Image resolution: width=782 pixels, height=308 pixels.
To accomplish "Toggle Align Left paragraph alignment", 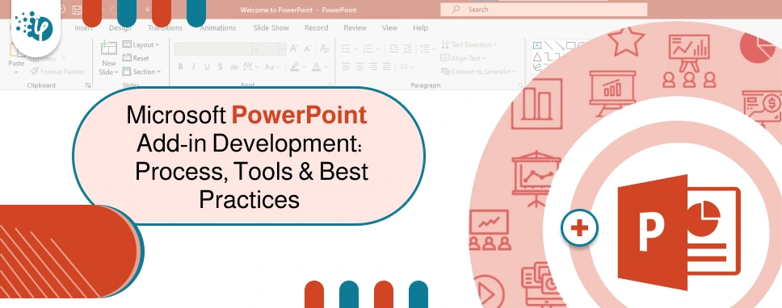I will point(346,67).
